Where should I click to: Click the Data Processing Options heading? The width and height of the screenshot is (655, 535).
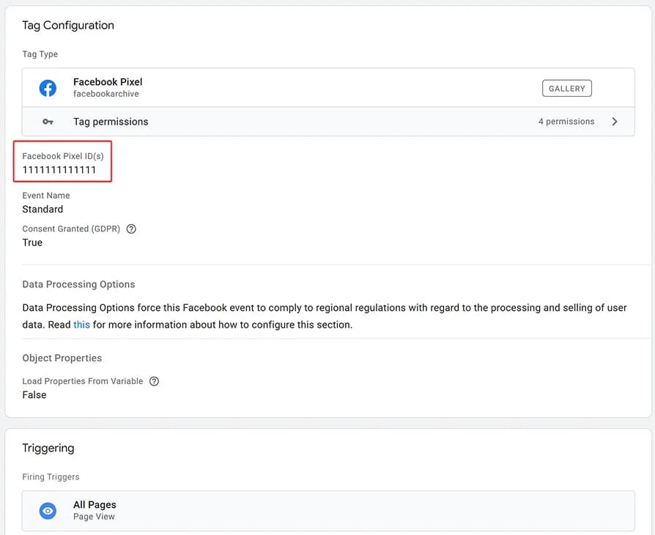click(x=78, y=284)
